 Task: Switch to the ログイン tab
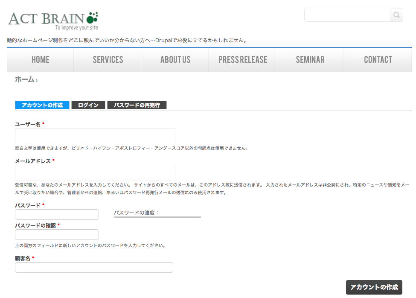[88, 105]
